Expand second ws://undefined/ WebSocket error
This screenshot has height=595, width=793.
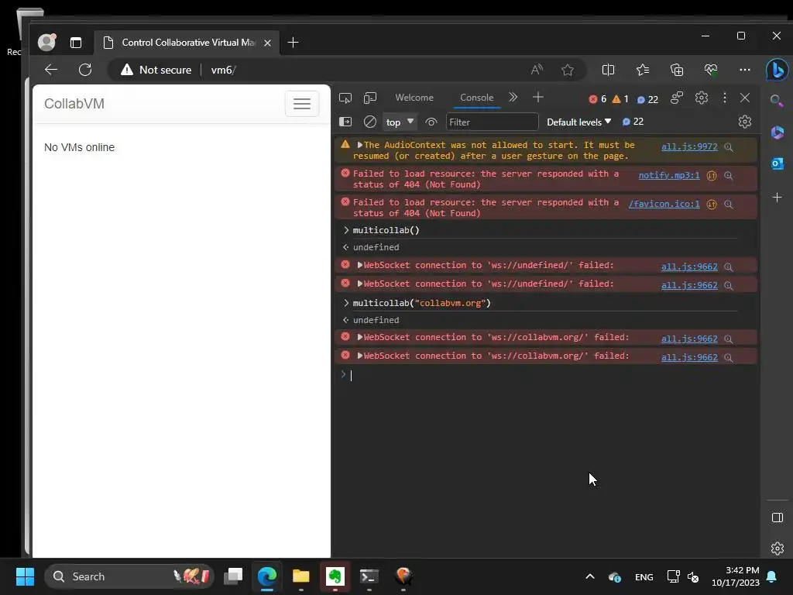[360, 284]
